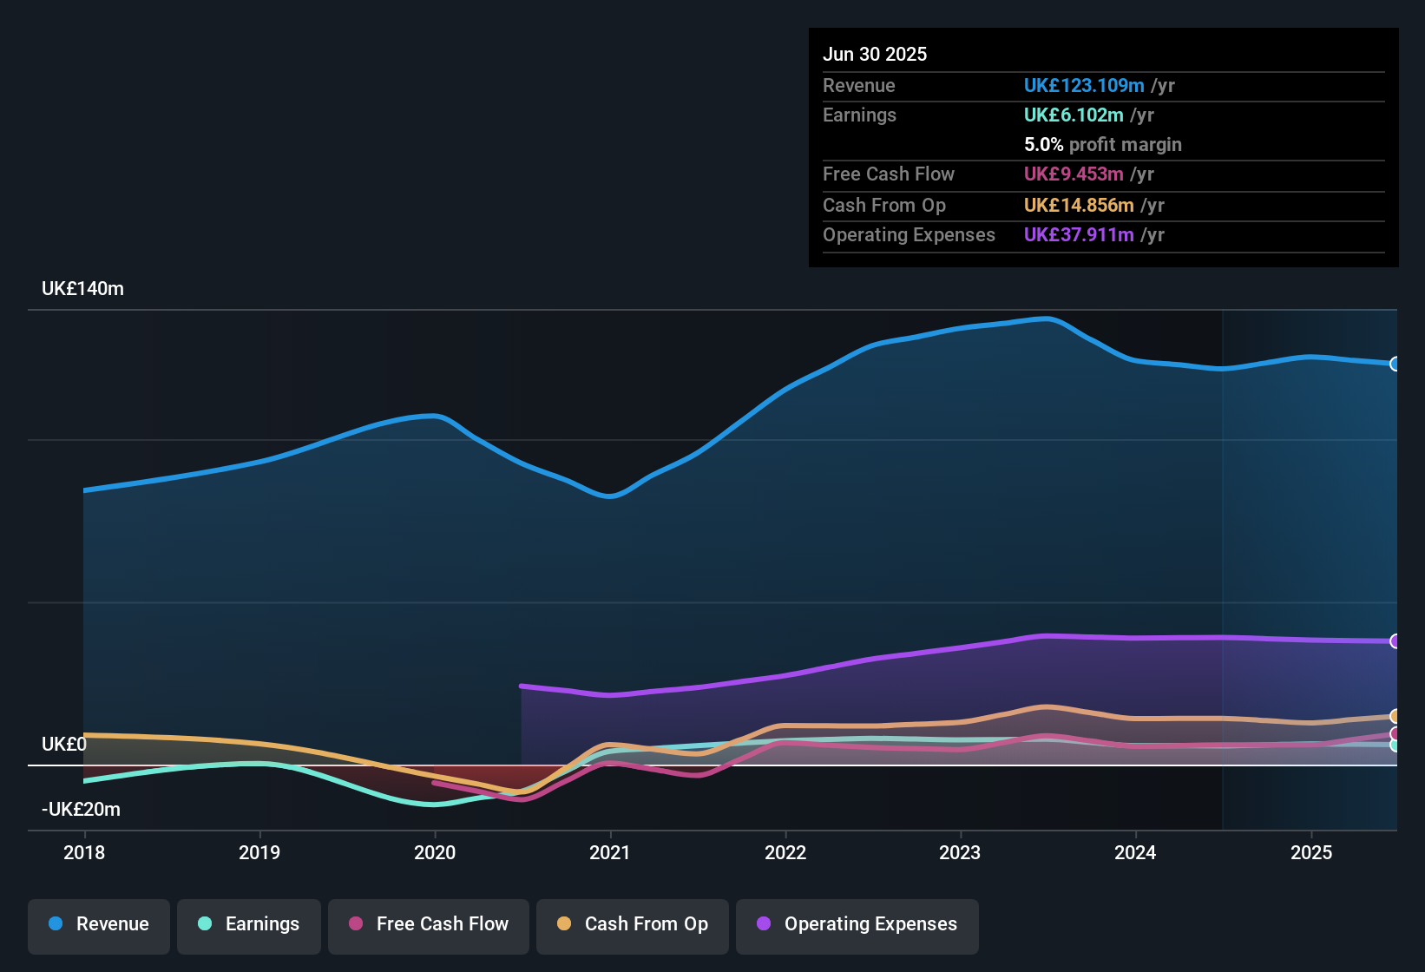Image resolution: width=1425 pixels, height=972 pixels.
Task: Select the Operating Expenses endpoint circle marker
Action: [1395, 641]
